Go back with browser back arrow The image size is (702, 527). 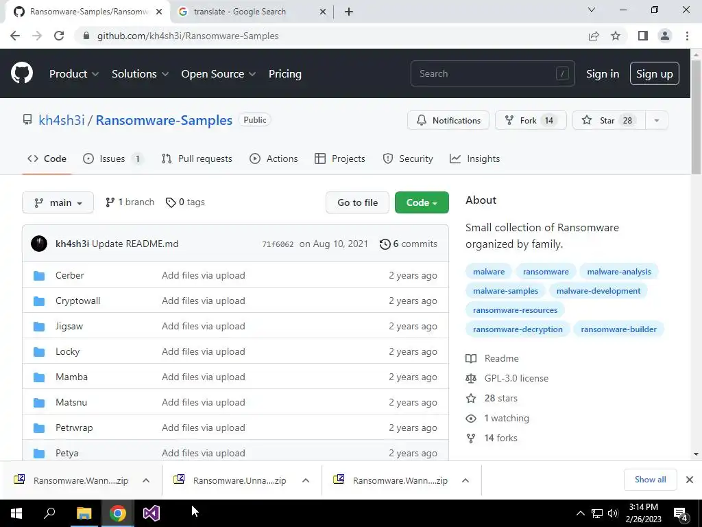[x=15, y=36]
